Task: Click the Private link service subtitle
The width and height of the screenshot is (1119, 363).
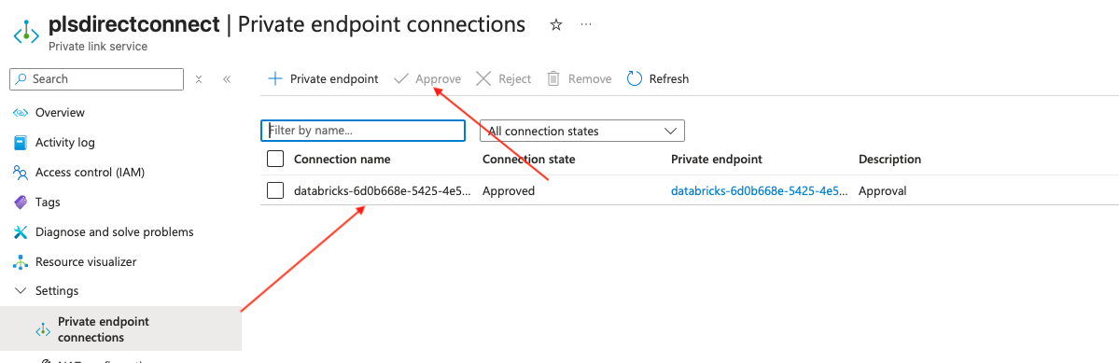Action: tap(98, 47)
